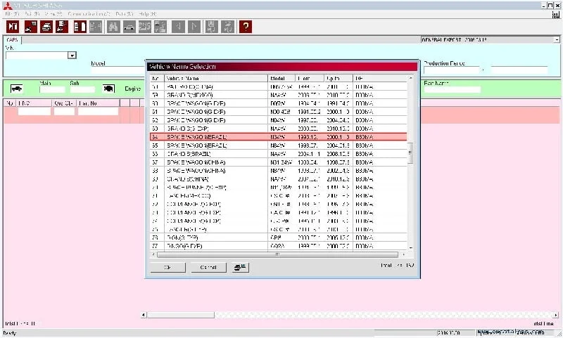This screenshot has width=563, height=338.
Task: Open the View menu
Action: point(54,14)
